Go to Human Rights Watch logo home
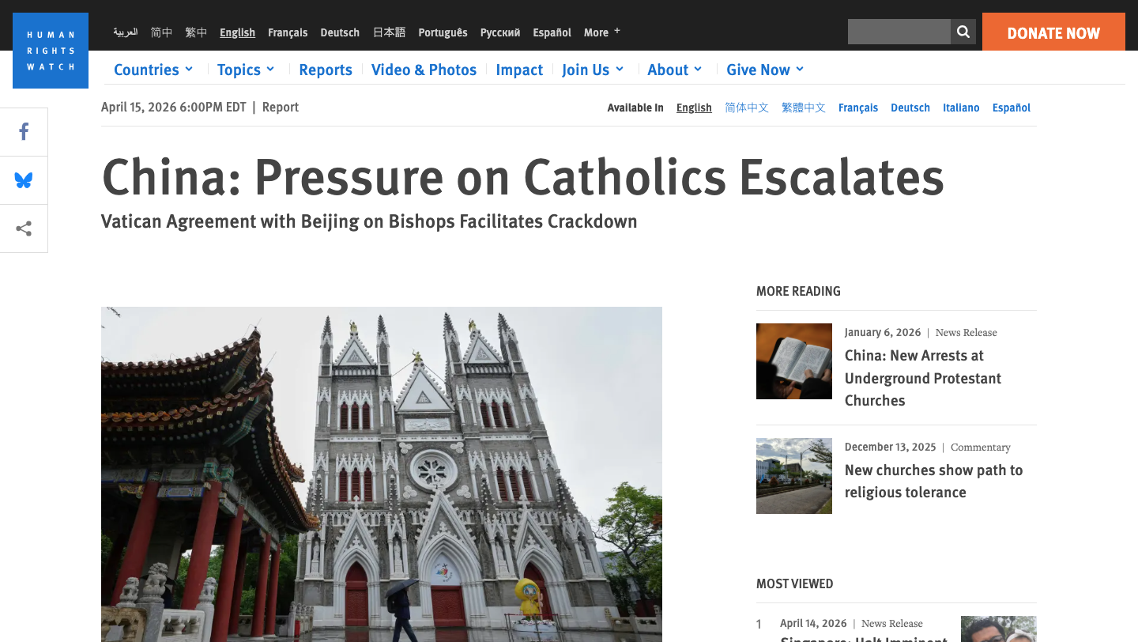Image resolution: width=1138 pixels, height=642 pixels. coord(51,51)
